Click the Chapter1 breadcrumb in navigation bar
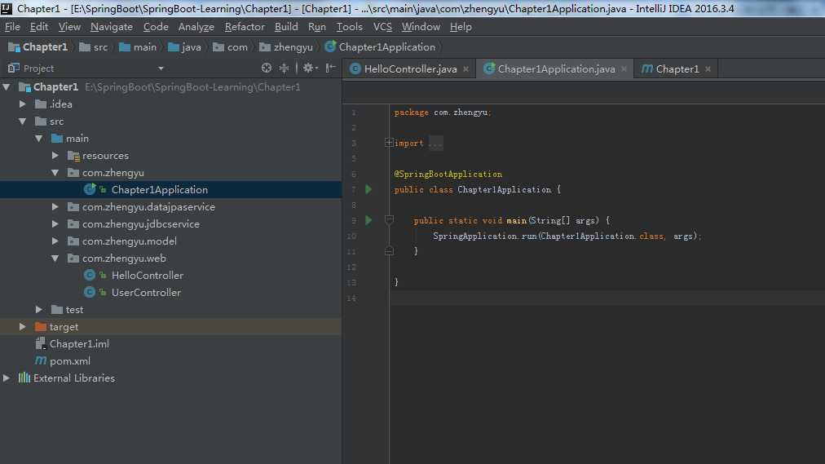Viewport: 825px width, 464px height. point(38,46)
